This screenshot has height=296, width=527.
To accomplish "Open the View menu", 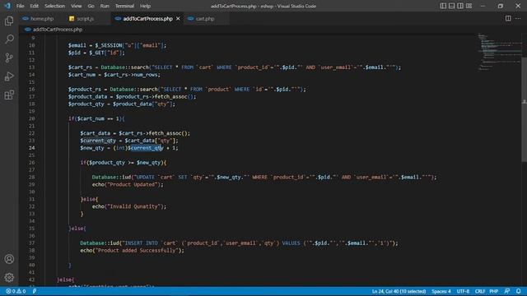I will pos(77,6).
